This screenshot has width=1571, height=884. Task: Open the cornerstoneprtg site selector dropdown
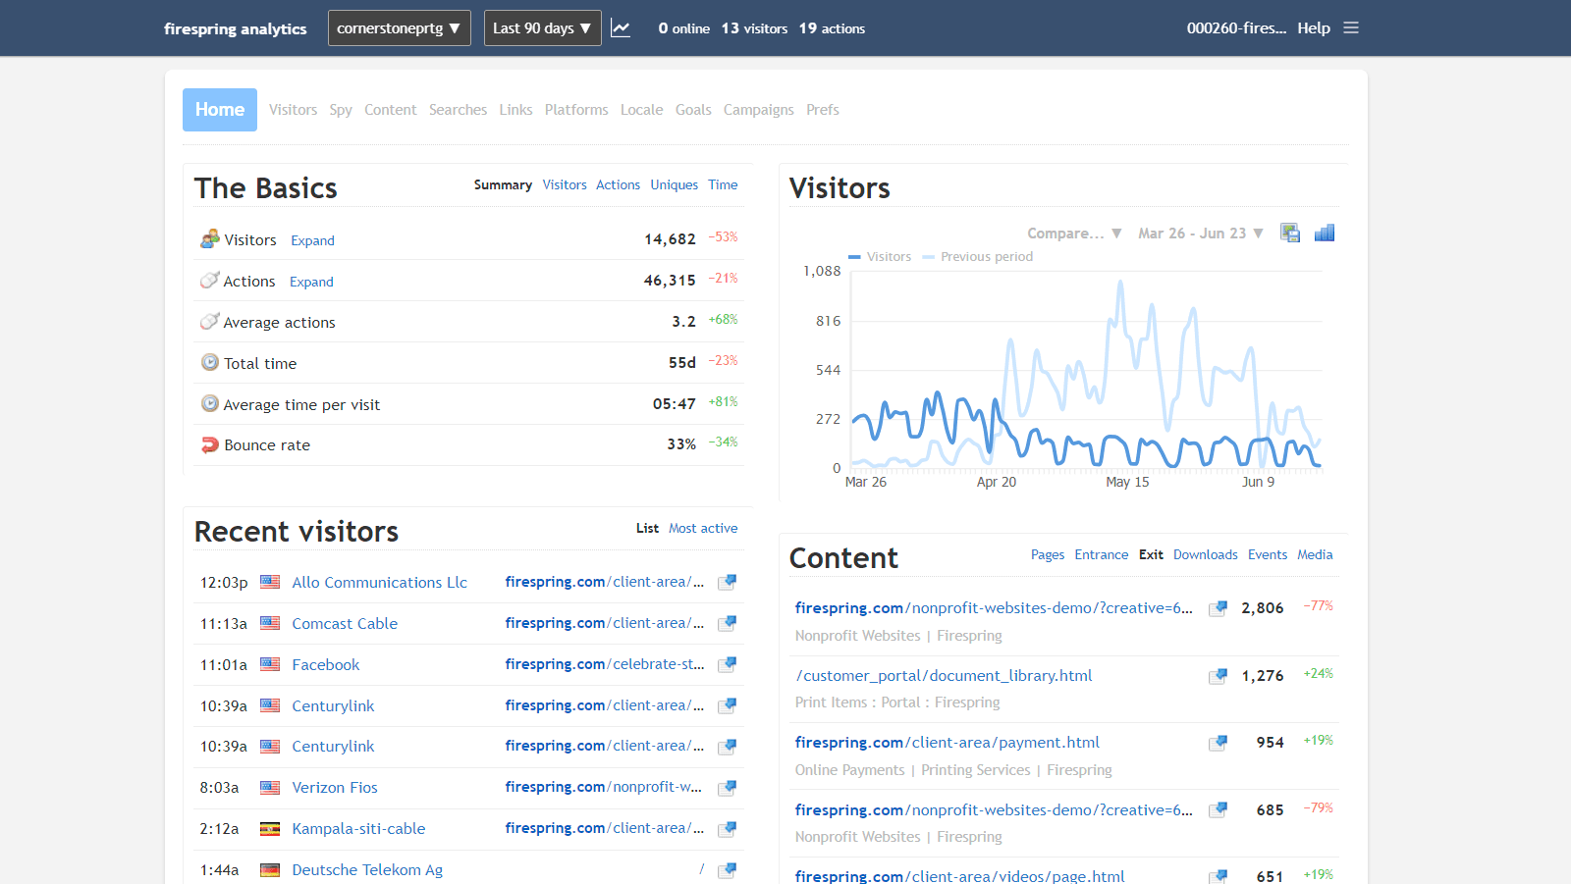pyautogui.click(x=399, y=27)
